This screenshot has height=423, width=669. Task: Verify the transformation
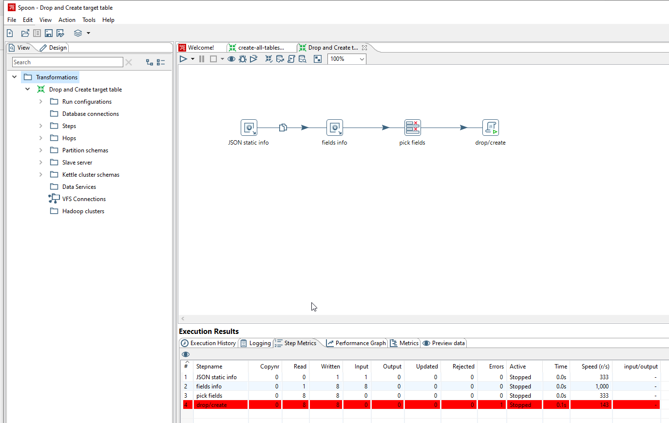pos(268,58)
